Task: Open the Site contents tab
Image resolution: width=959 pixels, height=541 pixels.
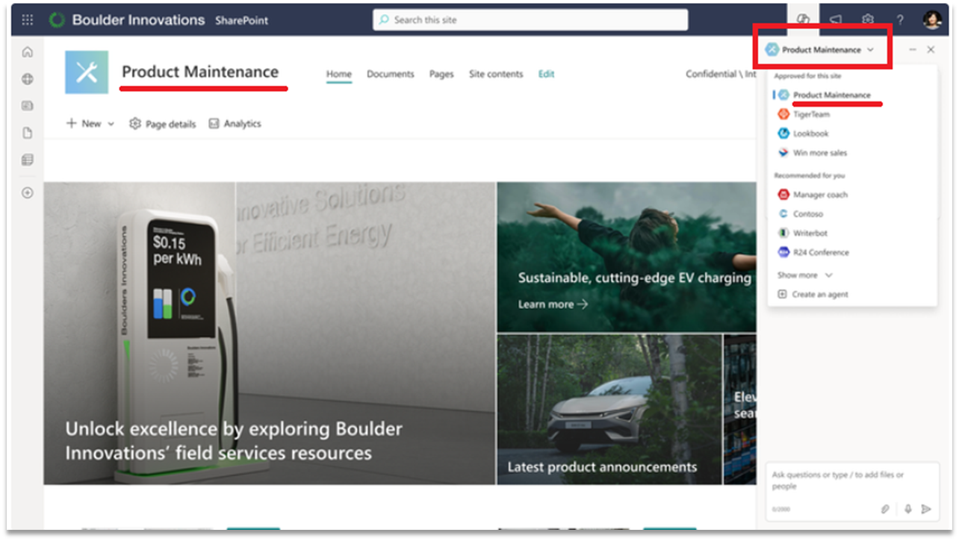Action: pos(495,74)
